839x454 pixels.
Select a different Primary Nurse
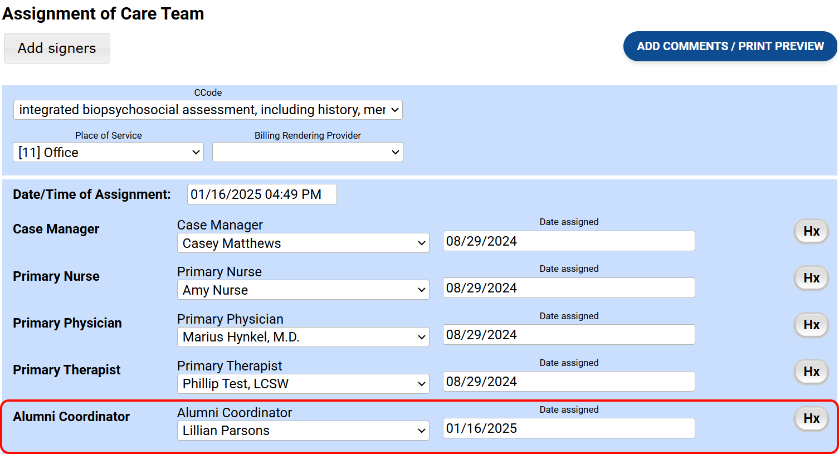coord(303,290)
